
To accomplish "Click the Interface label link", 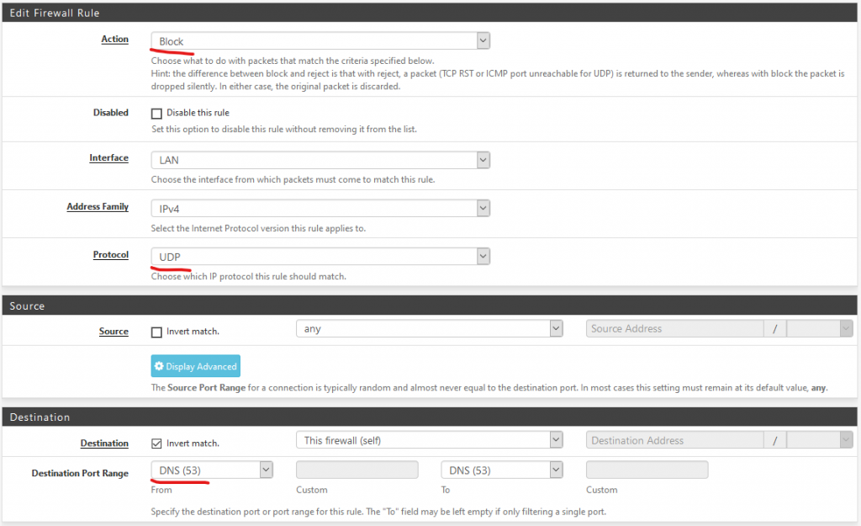I will coord(108,157).
